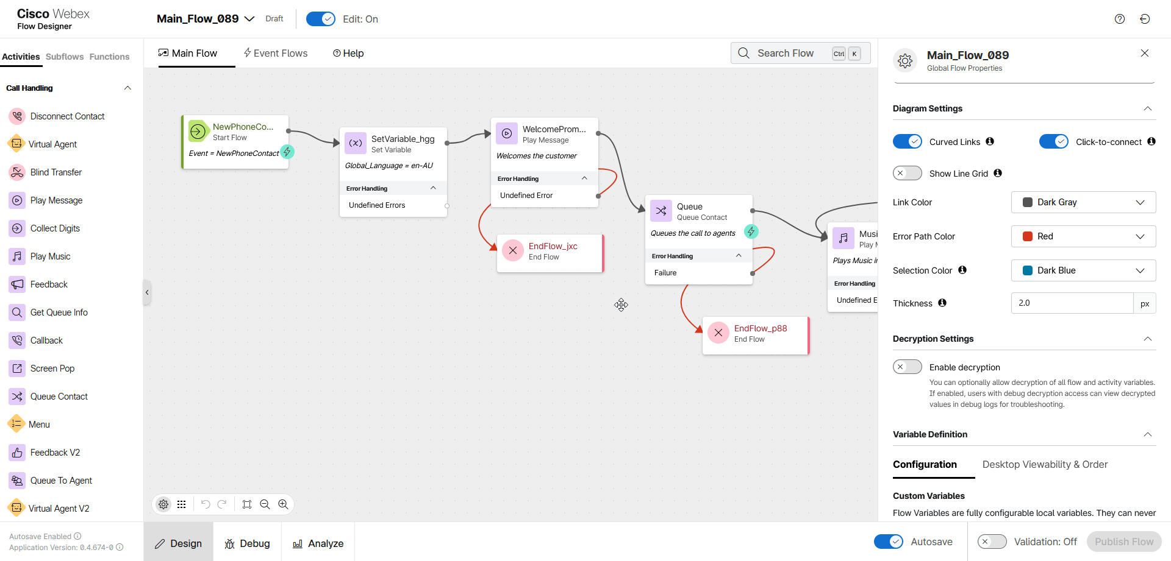Open the Main_Flow_089 name dropdown
Screen dimensions: 1171x561
249,19
